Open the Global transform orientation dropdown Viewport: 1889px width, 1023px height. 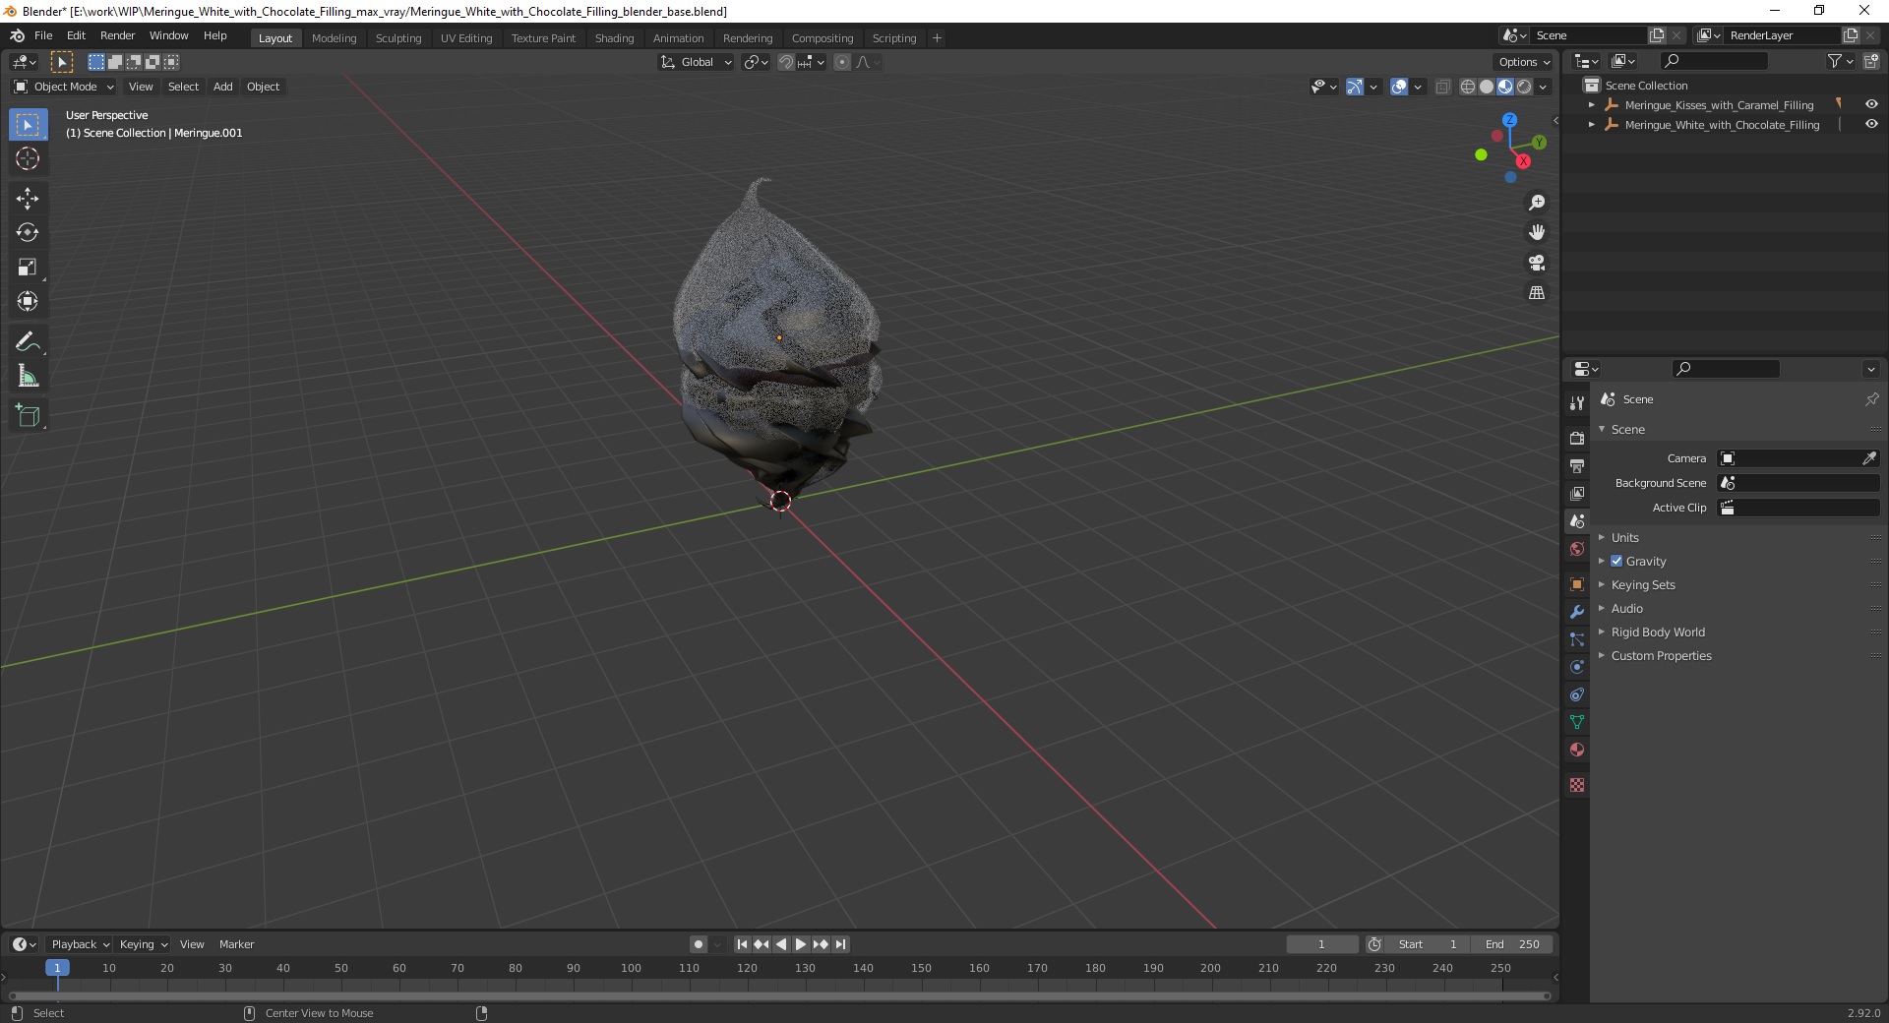696,62
